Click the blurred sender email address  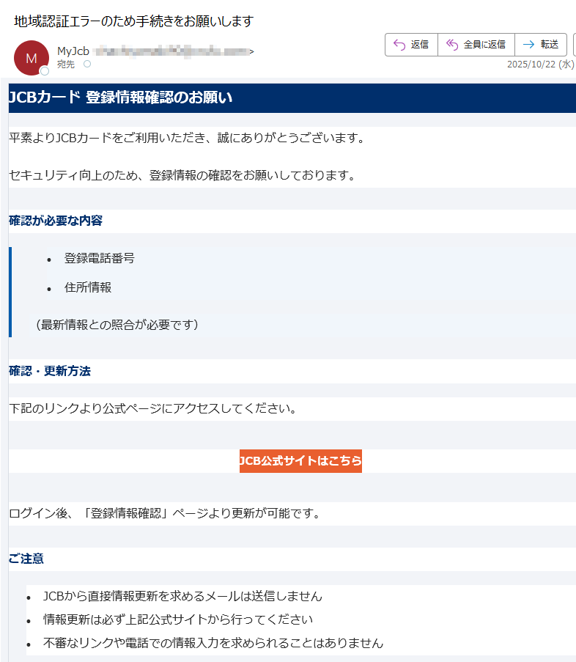(x=171, y=51)
